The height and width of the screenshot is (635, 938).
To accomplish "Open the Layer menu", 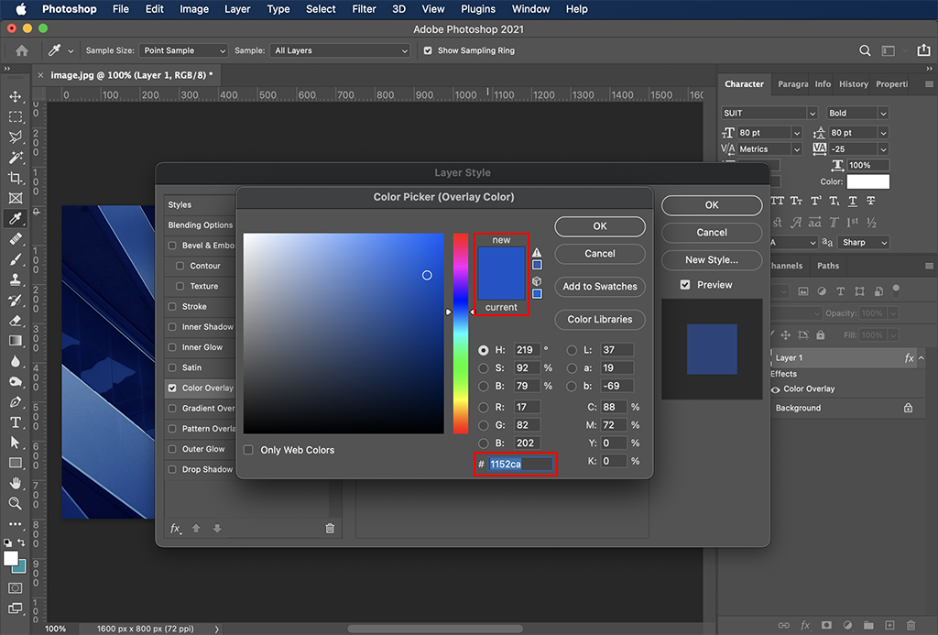I will pyautogui.click(x=237, y=9).
